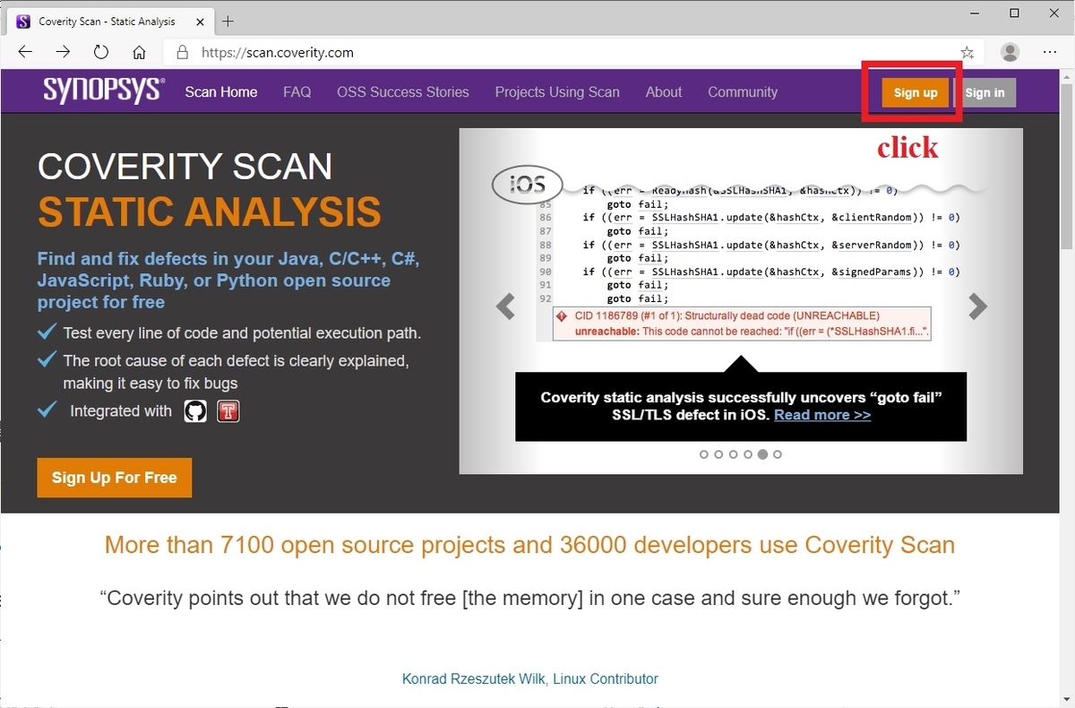The image size is (1075, 708).
Task: Open the FAQ page
Action: coord(297,92)
